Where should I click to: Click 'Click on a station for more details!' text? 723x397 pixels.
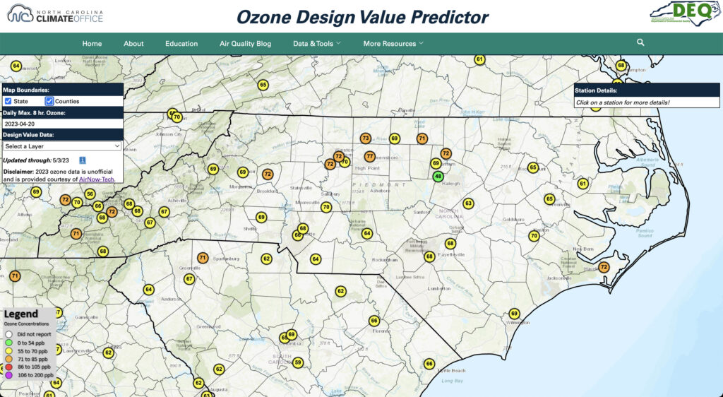pyautogui.click(x=623, y=102)
